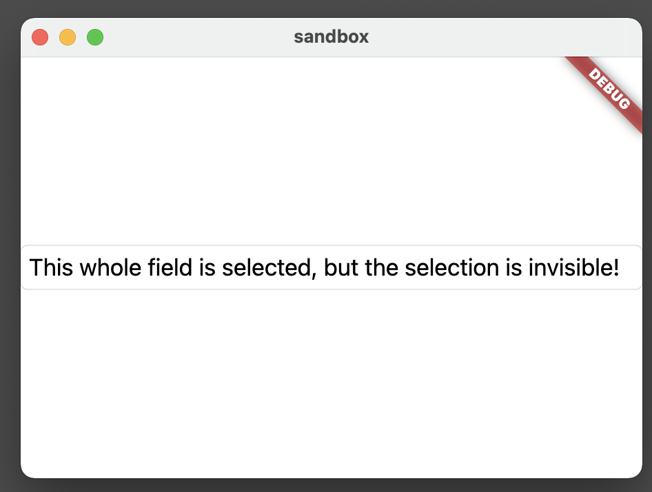
Task: Click the red close window control
Action: coord(40,37)
